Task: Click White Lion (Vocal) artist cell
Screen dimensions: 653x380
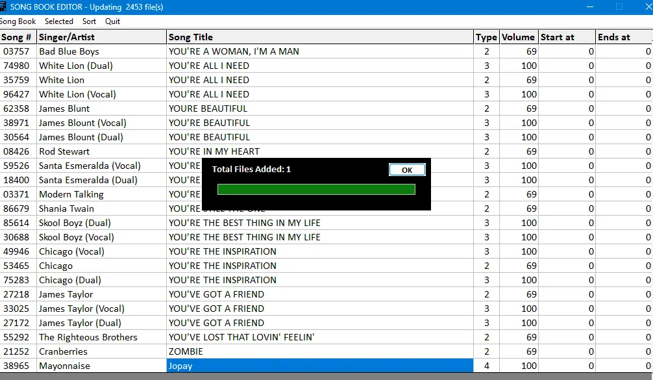Action: tap(102, 94)
